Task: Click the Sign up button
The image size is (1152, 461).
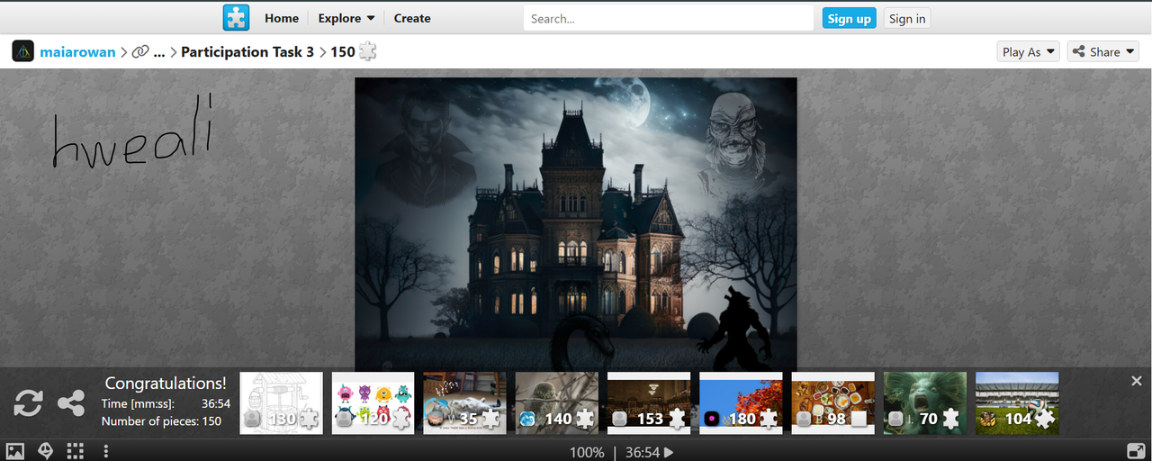Action: [850, 18]
